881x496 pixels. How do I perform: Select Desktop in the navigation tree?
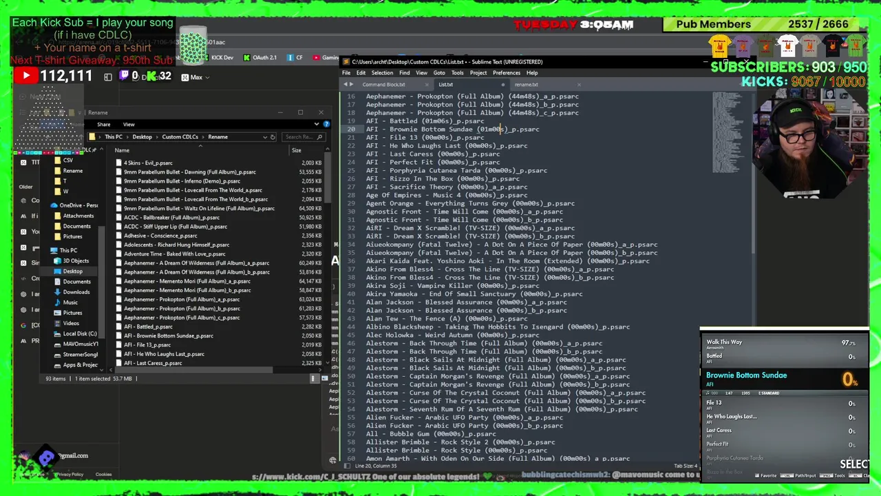[x=72, y=271]
